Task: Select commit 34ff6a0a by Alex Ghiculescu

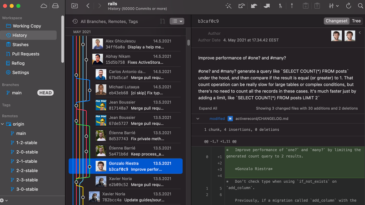Action: 136,44
